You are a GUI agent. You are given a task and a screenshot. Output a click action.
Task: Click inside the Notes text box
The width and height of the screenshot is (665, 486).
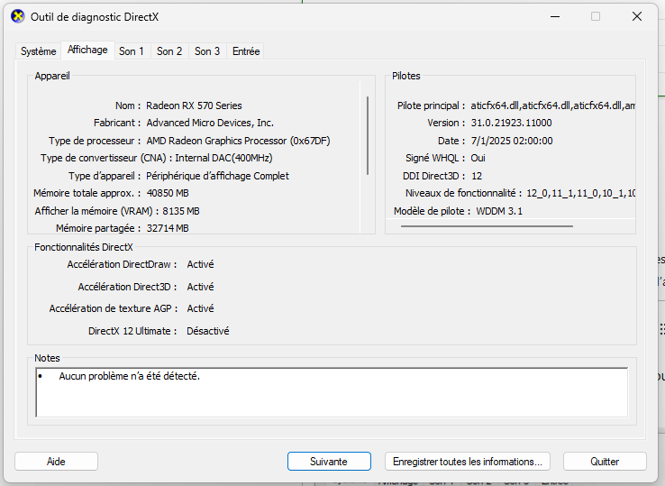pyautogui.click(x=332, y=392)
